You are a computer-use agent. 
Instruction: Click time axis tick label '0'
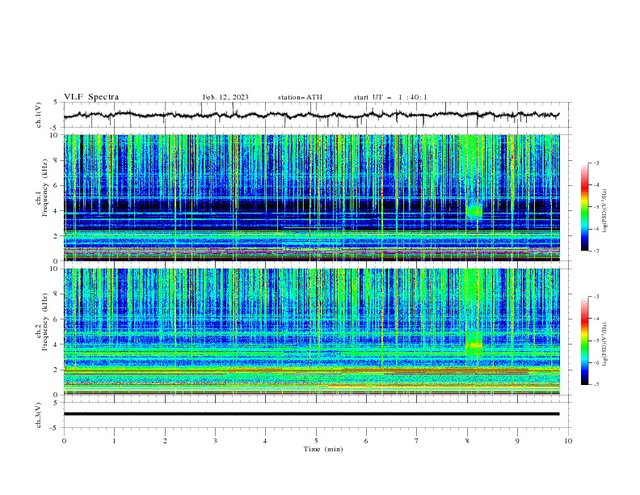pyautogui.click(x=64, y=441)
